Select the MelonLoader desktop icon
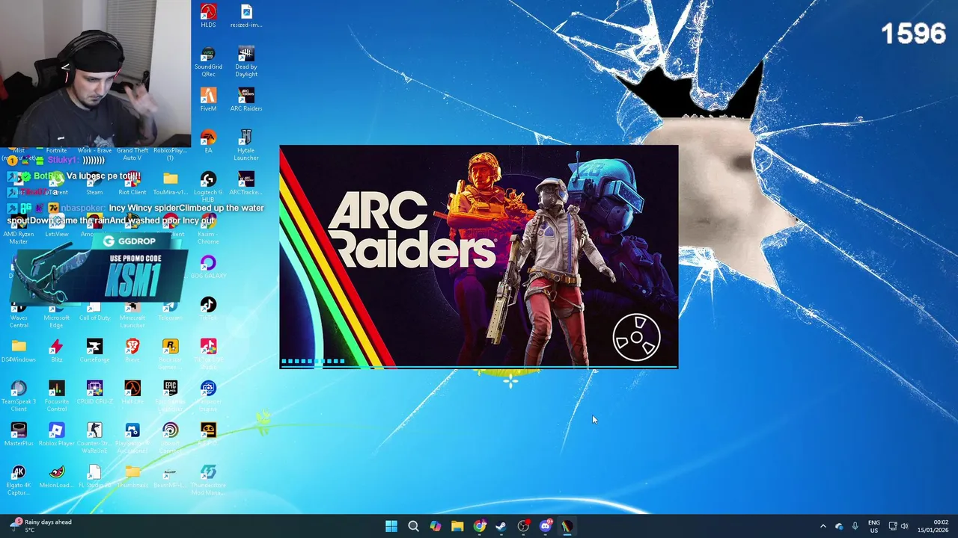Image resolution: width=958 pixels, height=538 pixels. tap(57, 476)
